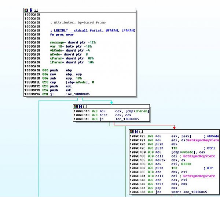This screenshot has width=220, height=197.
Task: Click the '; vkCode' comment
Action: [211, 136]
